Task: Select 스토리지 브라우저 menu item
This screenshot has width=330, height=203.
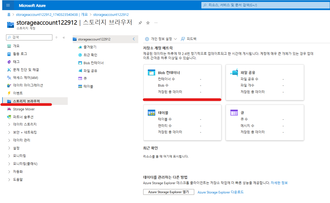Action: click(x=35, y=101)
